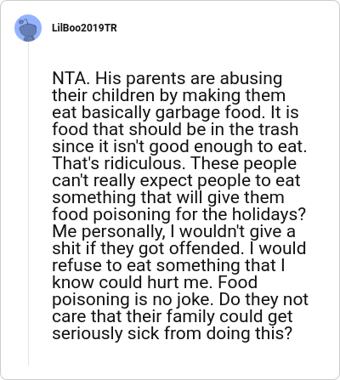Click the word "NTA." starting the comment
This screenshot has width=340, height=380.
71,78
